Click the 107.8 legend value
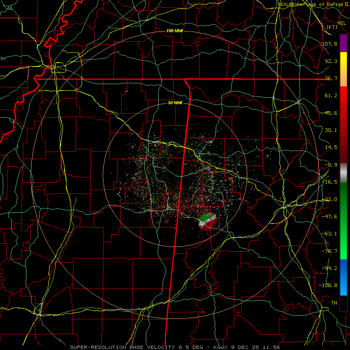 click(330, 44)
